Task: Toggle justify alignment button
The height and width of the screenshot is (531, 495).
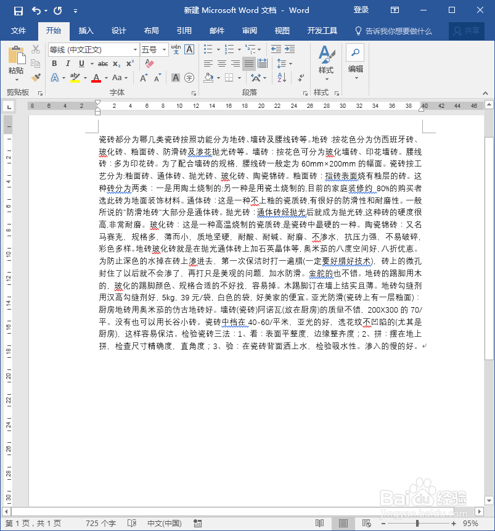Action: click(249, 64)
